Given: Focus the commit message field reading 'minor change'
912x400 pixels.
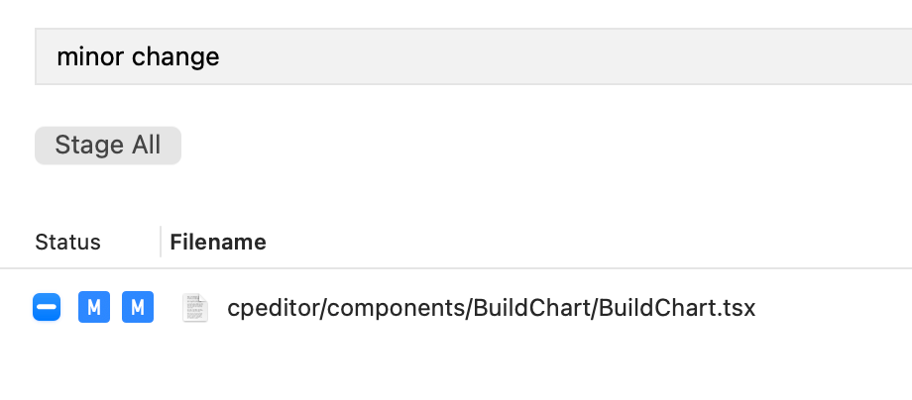Looking at the screenshot, I should coord(397,56).
